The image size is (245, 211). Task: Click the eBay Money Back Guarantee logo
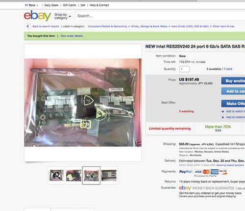coord(207,188)
